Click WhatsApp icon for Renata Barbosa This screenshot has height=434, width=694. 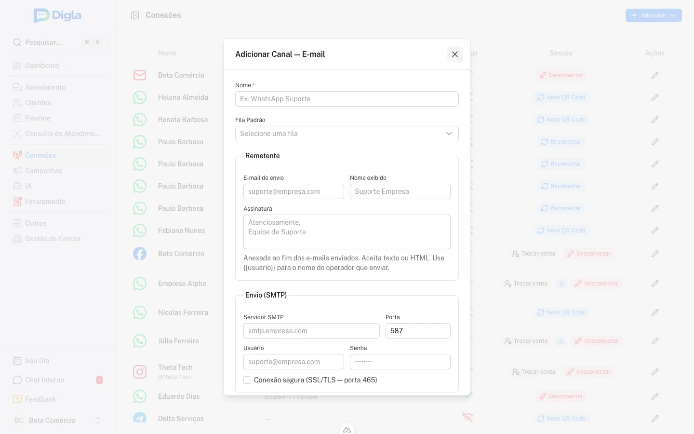140,120
